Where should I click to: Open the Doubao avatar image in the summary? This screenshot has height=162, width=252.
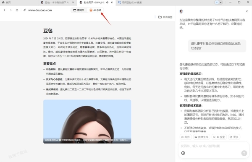coord(87,122)
